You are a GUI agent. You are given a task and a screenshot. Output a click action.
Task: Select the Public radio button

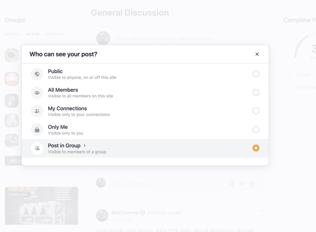pyautogui.click(x=256, y=74)
